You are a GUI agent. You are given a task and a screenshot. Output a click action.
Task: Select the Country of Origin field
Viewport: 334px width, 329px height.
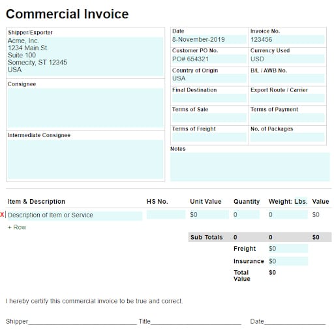click(x=209, y=78)
